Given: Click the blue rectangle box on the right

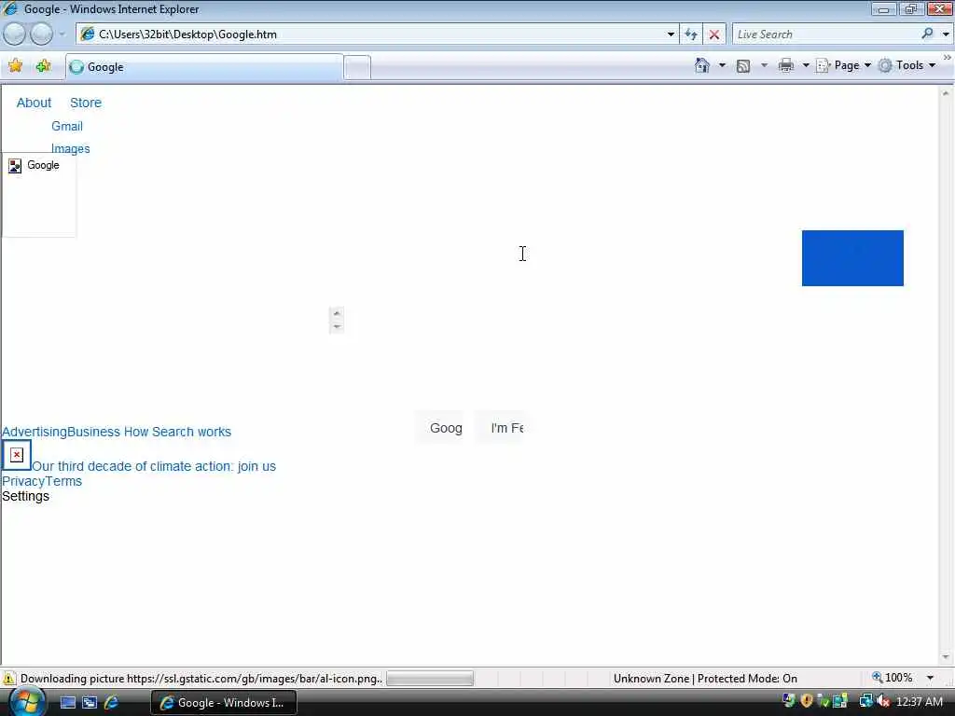Looking at the screenshot, I should coord(852,257).
